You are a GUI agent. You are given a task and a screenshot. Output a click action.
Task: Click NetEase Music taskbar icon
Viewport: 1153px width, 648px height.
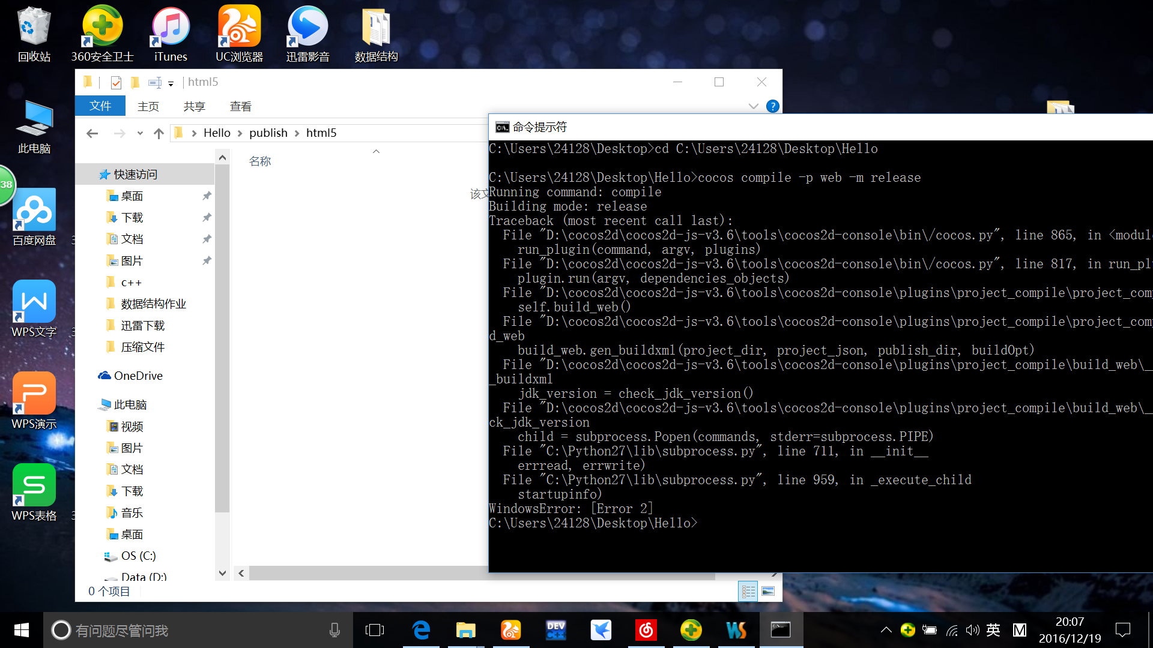pyautogui.click(x=646, y=630)
